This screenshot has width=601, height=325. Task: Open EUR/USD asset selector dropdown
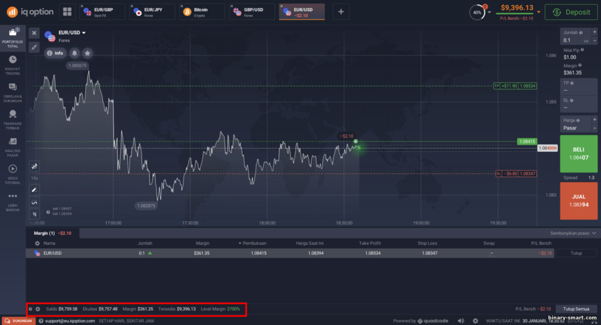click(71, 33)
